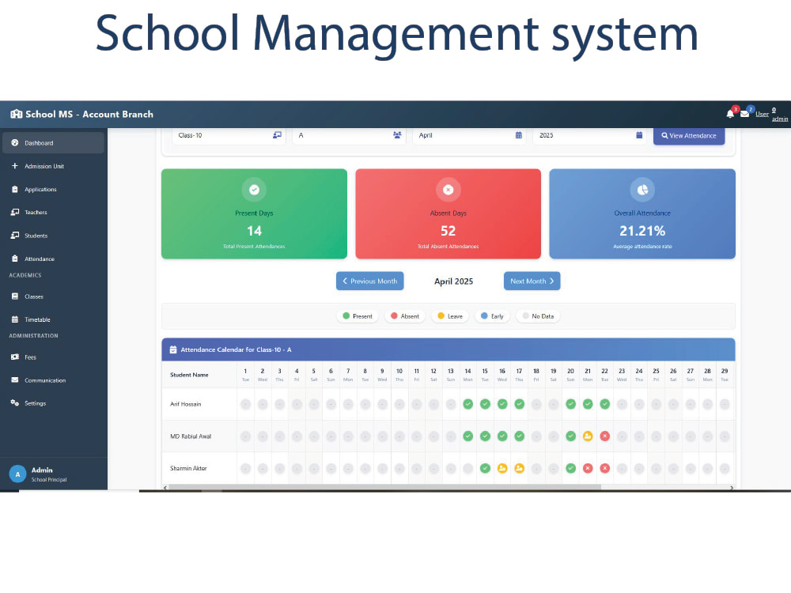Screen dimensions: 791x593
Task: Click Sharmin Akter's present mark on day 15
Action: 485,468
